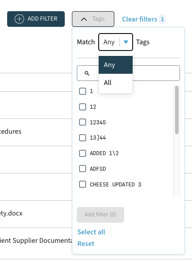The image size is (192, 262).
Task: Tick the 12345 tag checkbox
Action: [83, 122]
